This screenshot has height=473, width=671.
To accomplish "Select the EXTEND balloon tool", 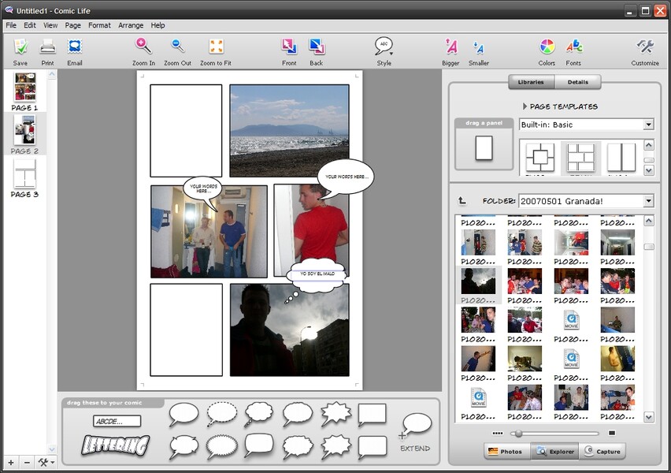I will click(416, 433).
